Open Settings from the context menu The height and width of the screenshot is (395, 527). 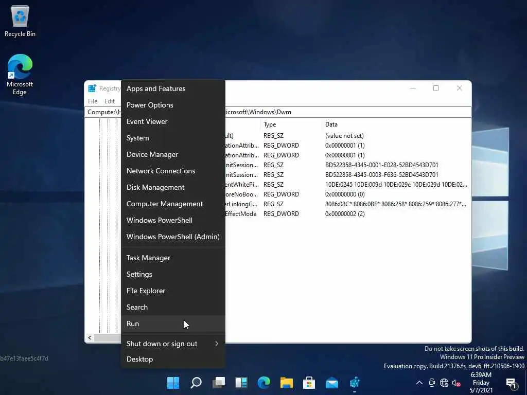click(x=173, y=275)
